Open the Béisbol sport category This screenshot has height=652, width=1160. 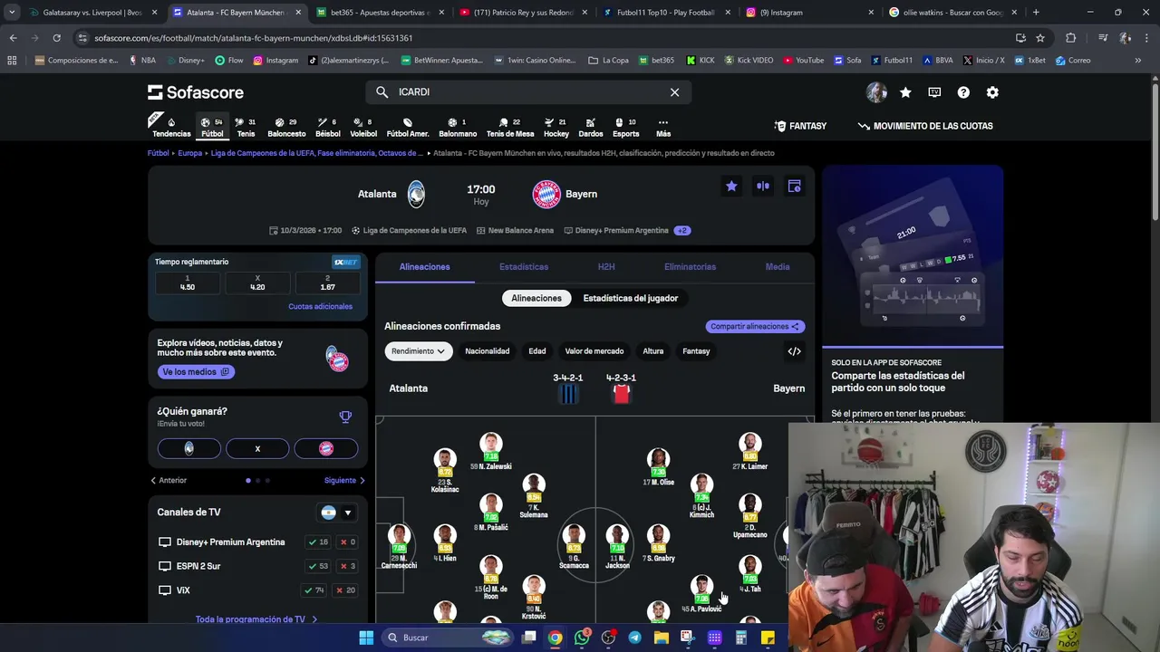[328, 127]
